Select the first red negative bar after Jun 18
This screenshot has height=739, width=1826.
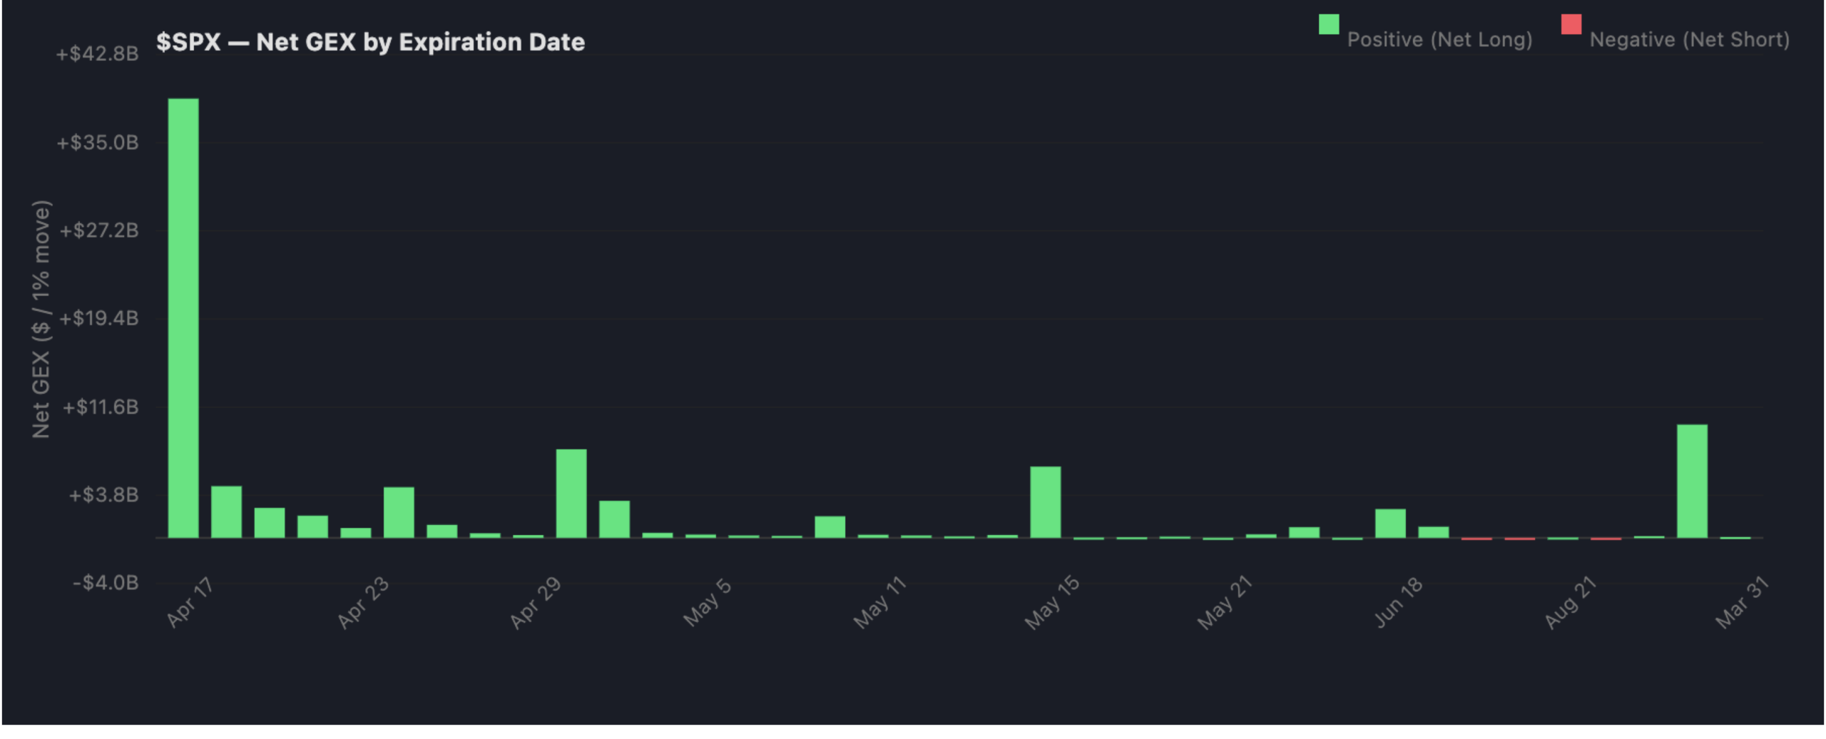pos(1476,539)
